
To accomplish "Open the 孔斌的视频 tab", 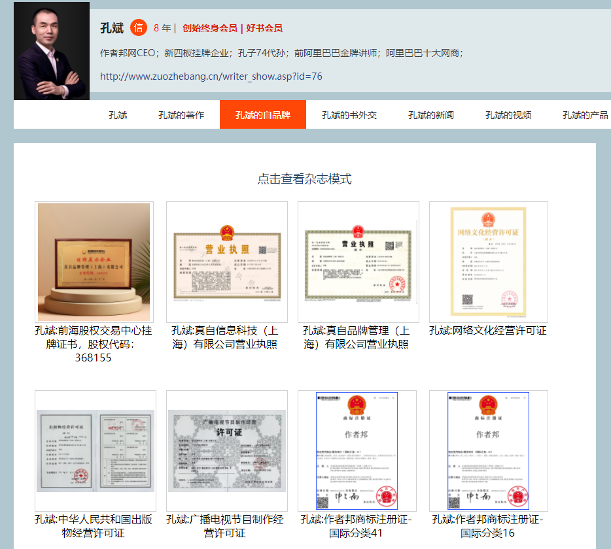I will pyautogui.click(x=508, y=115).
